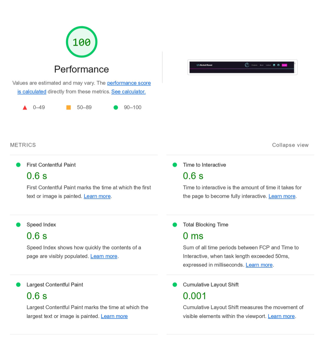This screenshot has height=341, width=324.
Task: Select Contact in the preview navigation
Action: click(x=268, y=65)
